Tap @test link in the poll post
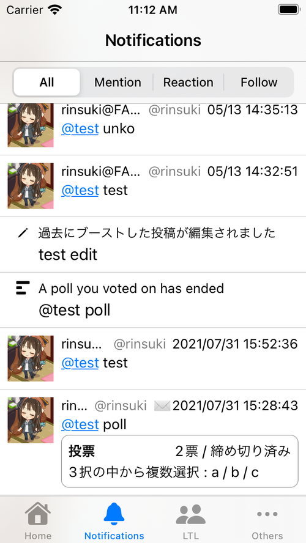306x543 pixels. coord(80,424)
